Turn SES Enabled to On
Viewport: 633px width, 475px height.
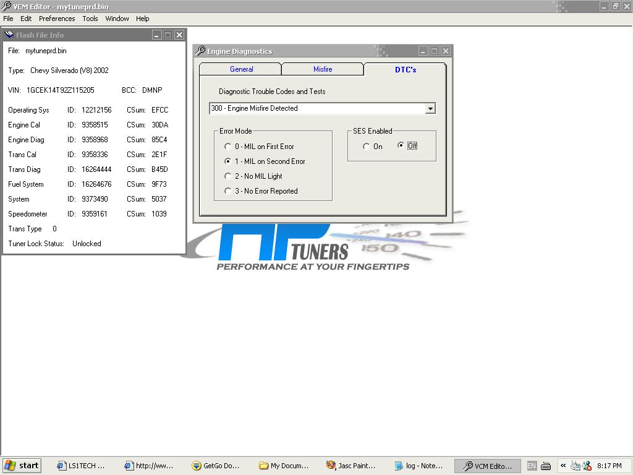click(367, 147)
